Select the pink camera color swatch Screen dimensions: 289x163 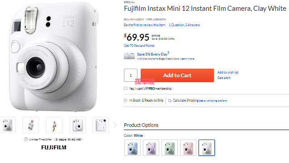pos(188,148)
